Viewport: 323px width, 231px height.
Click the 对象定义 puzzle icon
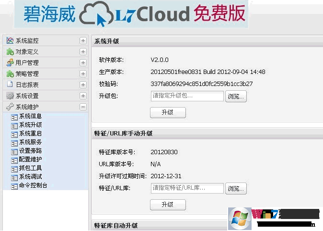click(x=10, y=51)
